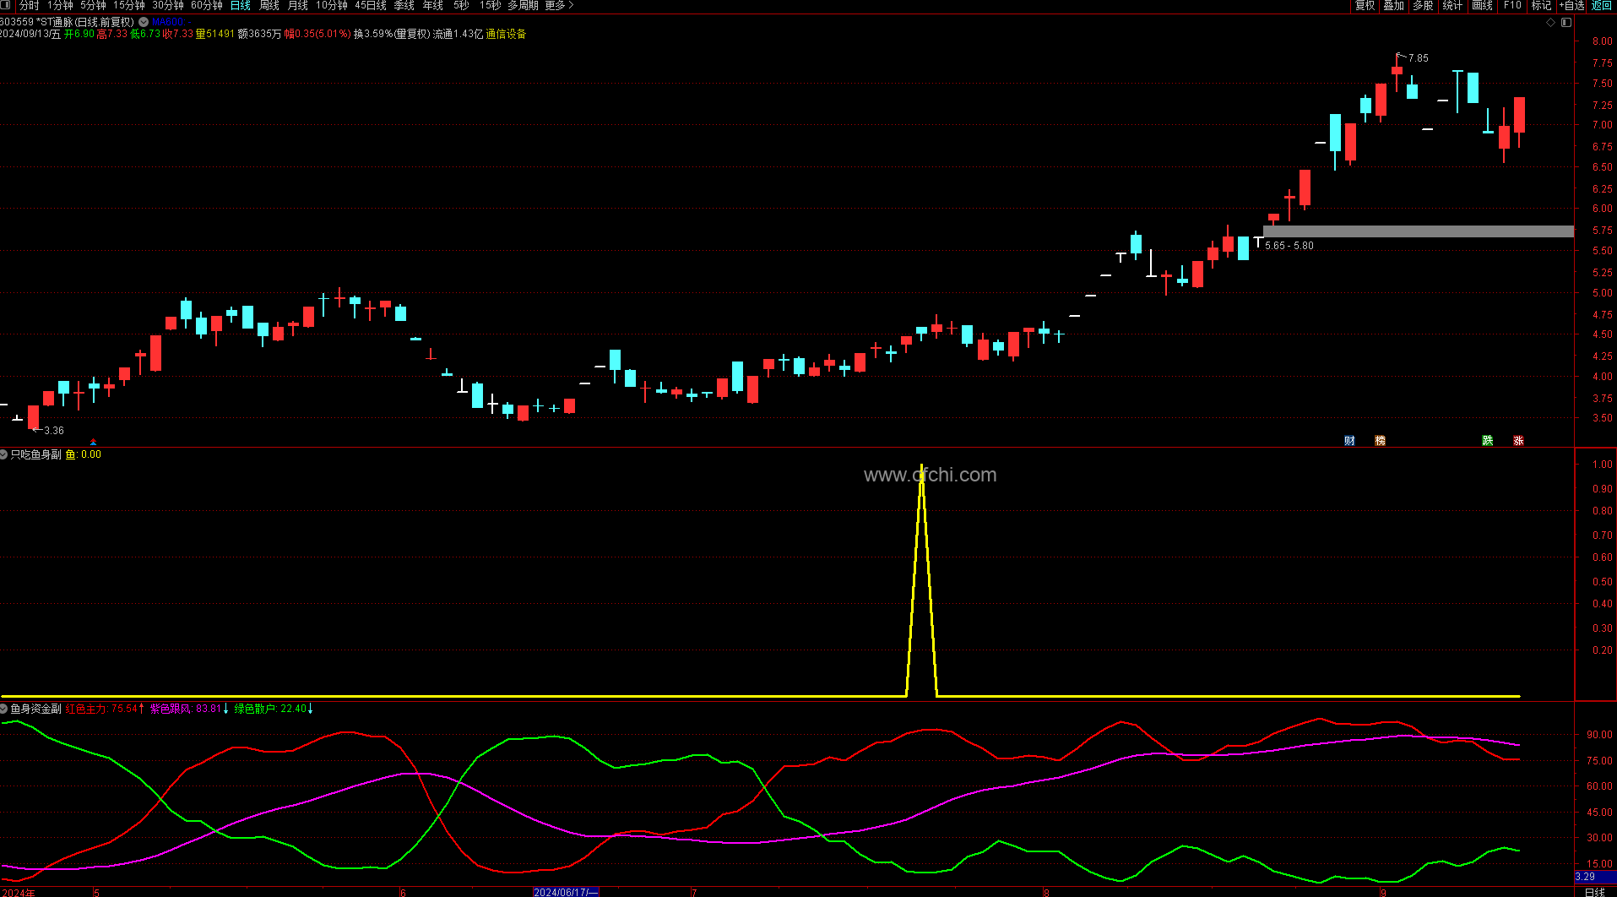Select the 30分钟 timeframe
The width and height of the screenshot is (1617, 897).
click(168, 6)
